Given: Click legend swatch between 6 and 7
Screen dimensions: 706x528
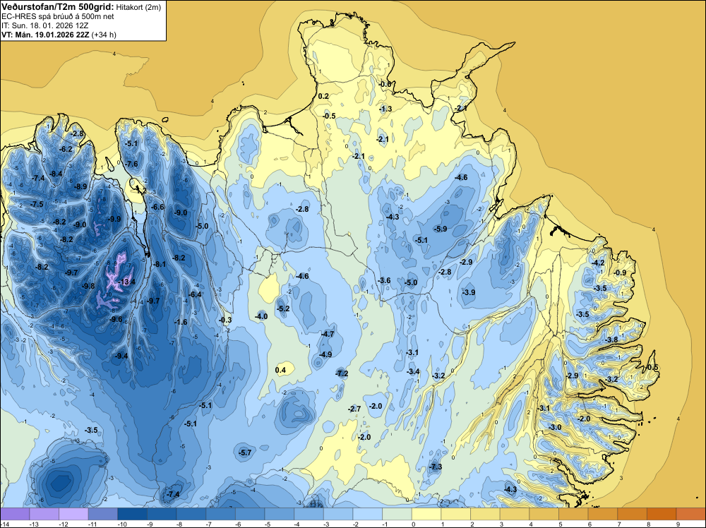Looking at the screenshot, I should coord(604,514).
